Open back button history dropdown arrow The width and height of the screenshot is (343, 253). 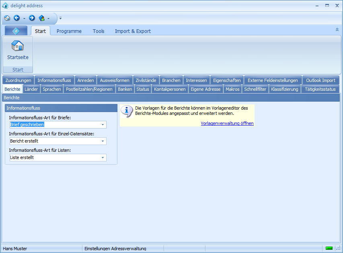click(x=24, y=18)
